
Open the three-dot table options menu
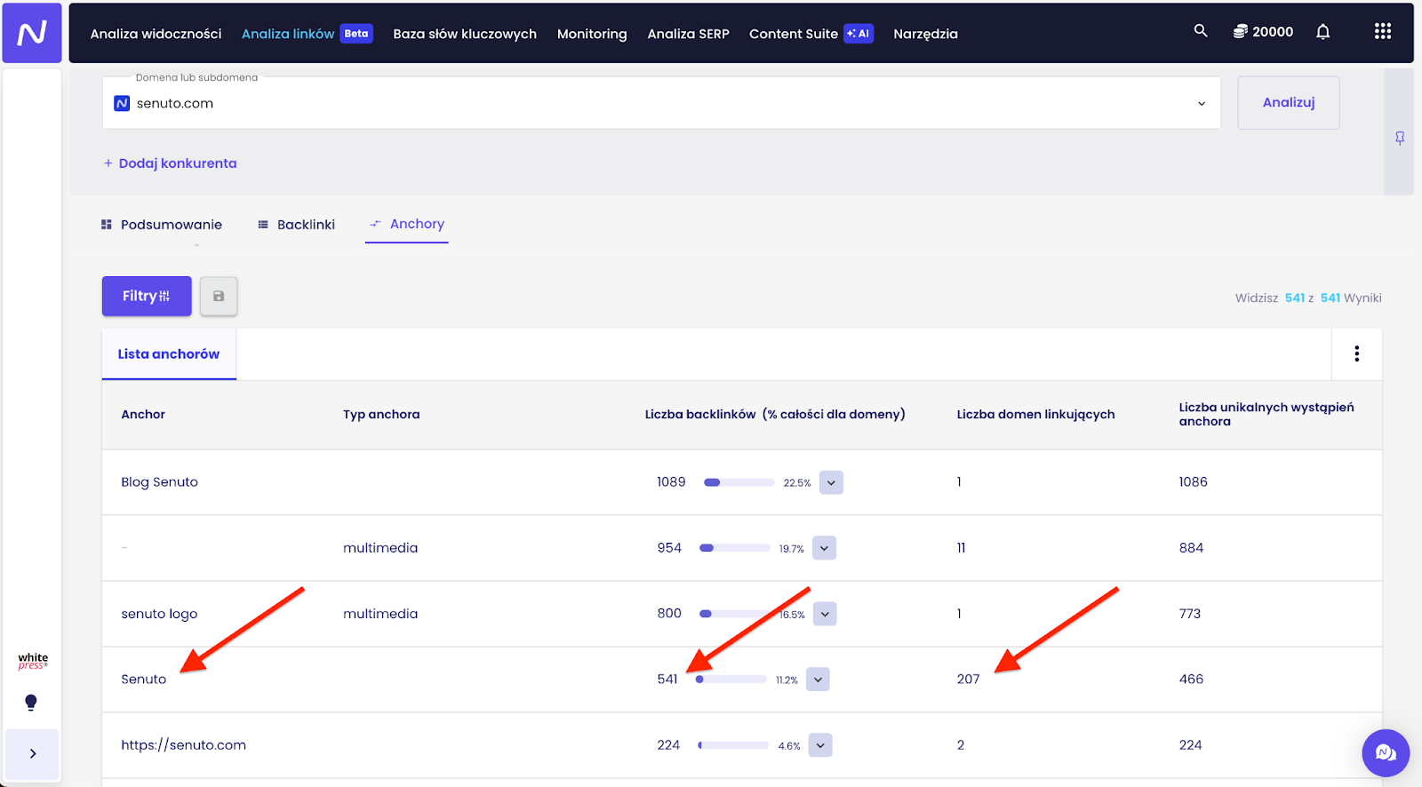1356,354
